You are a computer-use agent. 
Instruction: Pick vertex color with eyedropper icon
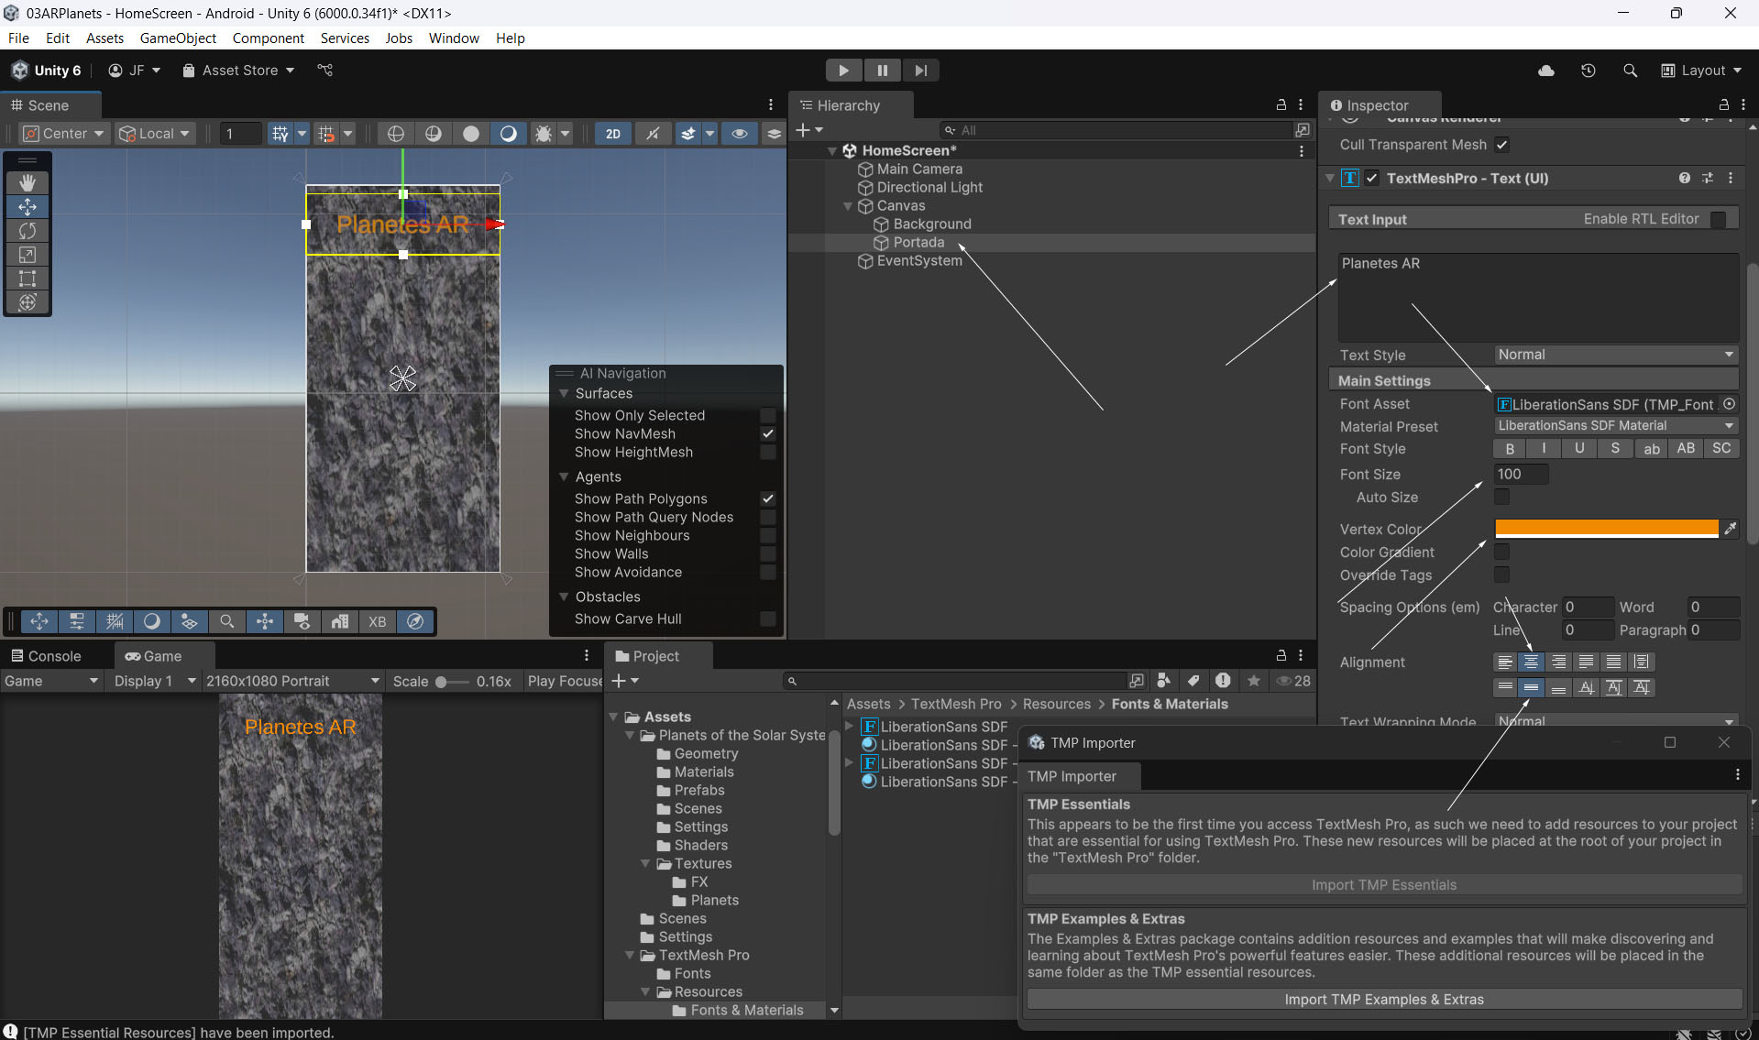[x=1730, y=529]
